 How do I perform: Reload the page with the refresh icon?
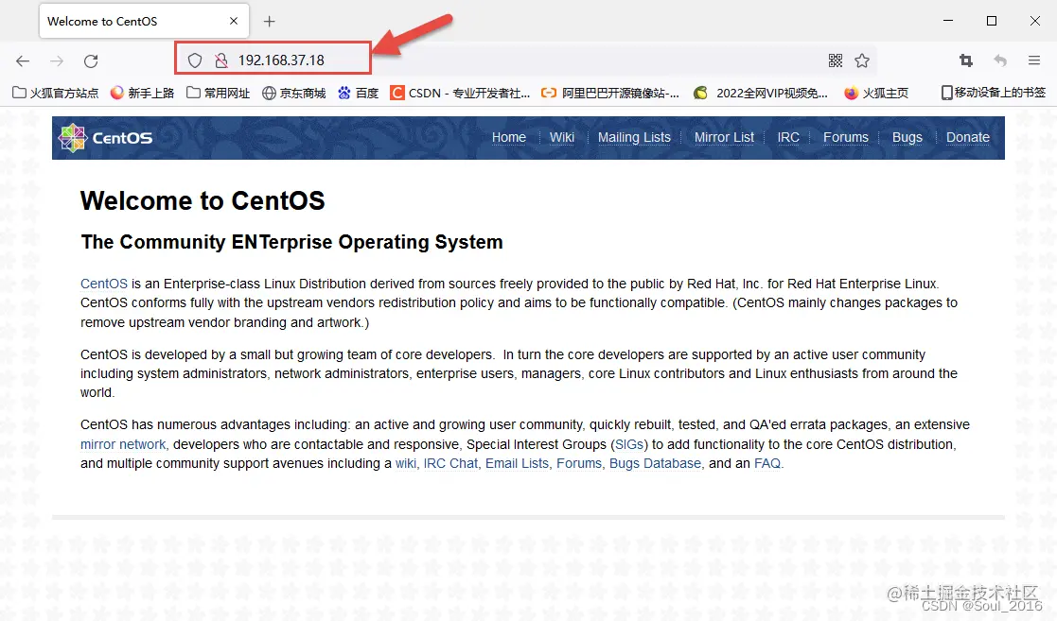pyautogui.click(x=91, y=61)
